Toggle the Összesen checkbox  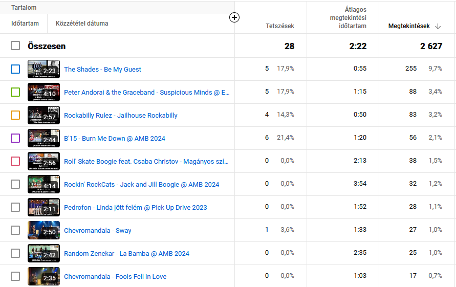click(15, 46)
